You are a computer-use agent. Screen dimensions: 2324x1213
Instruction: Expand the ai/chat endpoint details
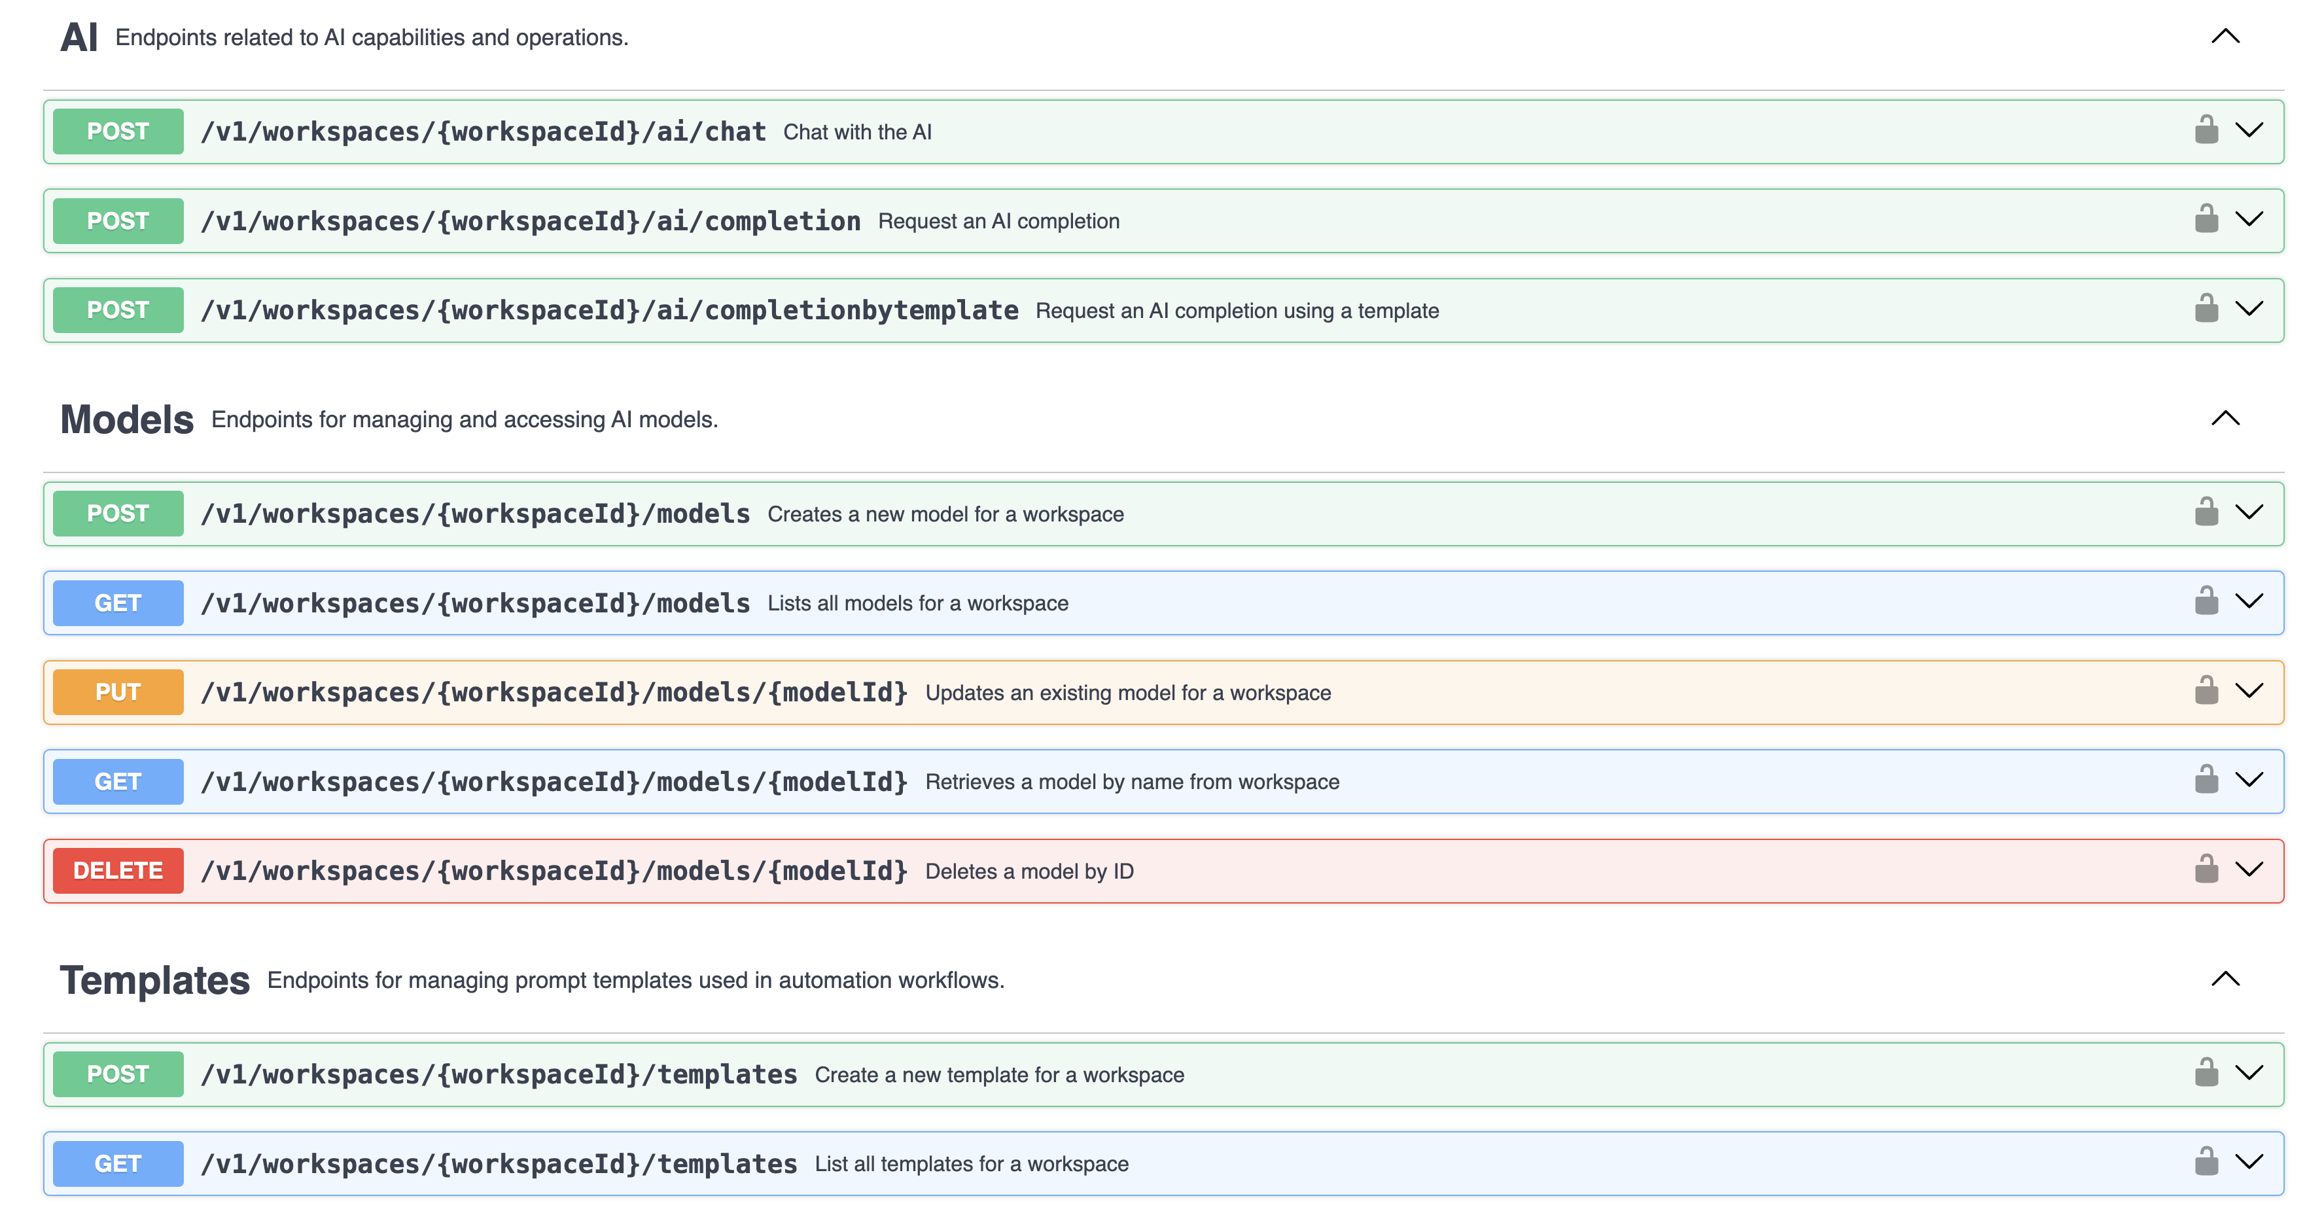pos(2250,129)
